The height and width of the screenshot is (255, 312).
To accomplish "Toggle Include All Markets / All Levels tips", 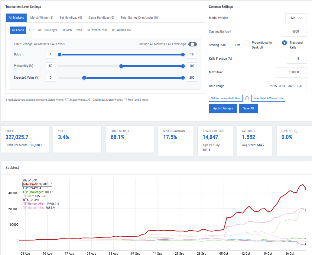I will click(193, 44).
